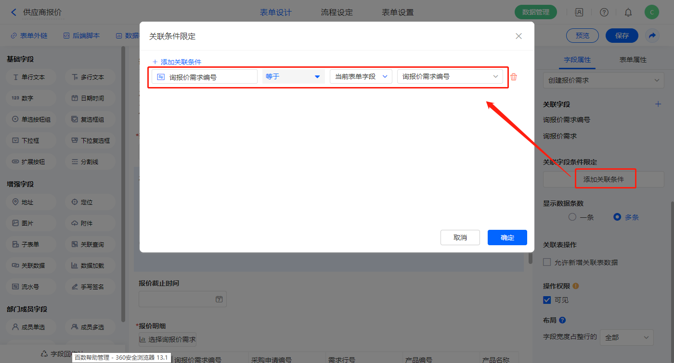
Task: Open the notification bell icon
Action: pyautogui.click(x=628, y=13)
